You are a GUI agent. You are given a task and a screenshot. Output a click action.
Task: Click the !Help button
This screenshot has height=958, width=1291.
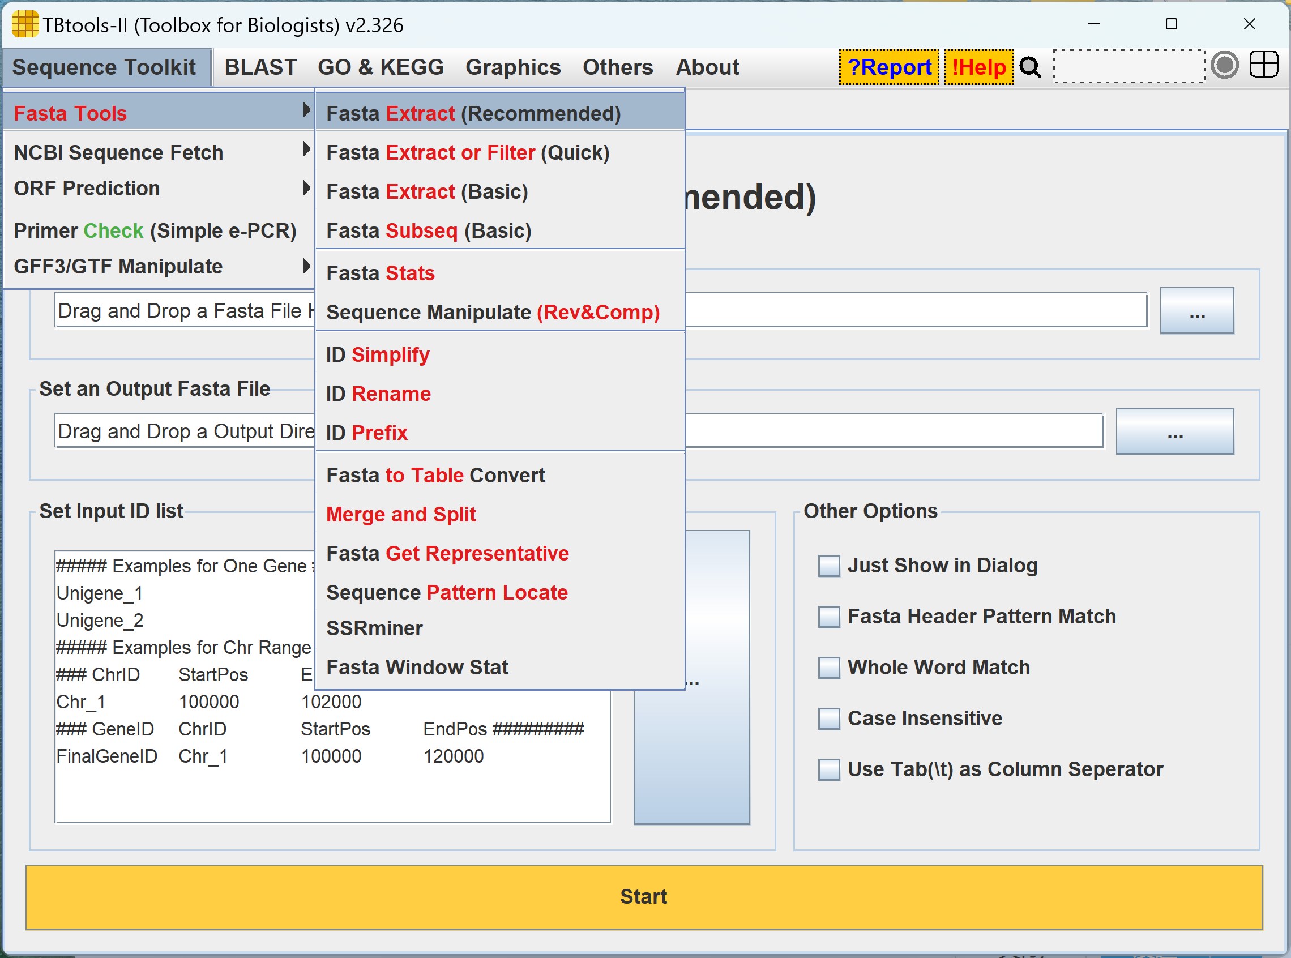coord(978,67)
